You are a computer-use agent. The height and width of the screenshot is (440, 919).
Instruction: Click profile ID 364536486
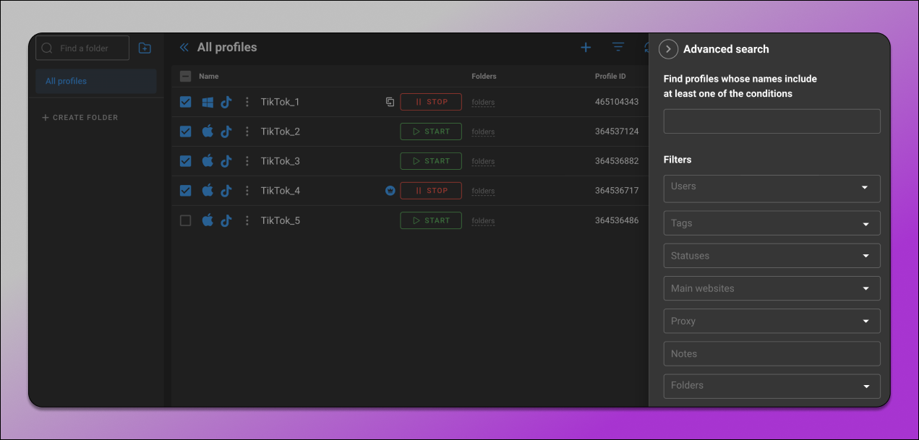617,220
